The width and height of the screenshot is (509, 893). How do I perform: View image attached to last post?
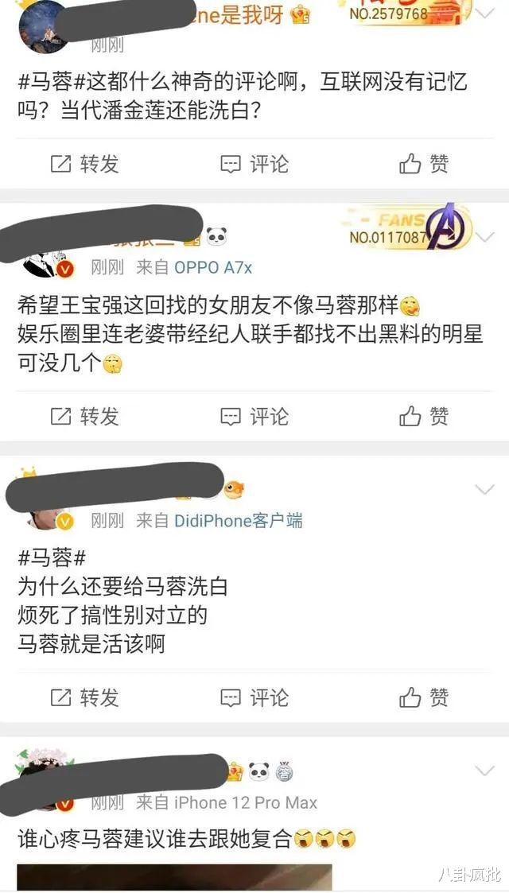click(174, 878)
